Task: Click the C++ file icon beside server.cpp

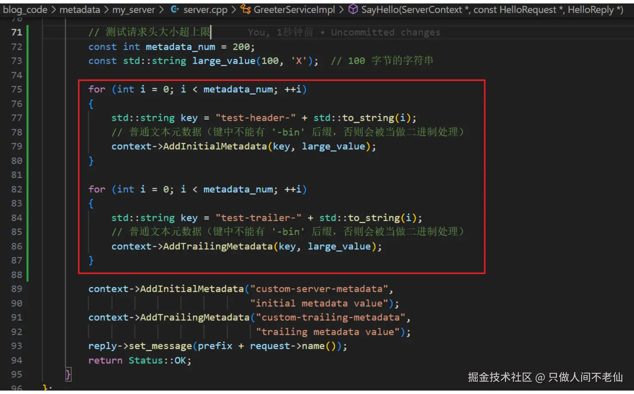Action: point(175,9)
